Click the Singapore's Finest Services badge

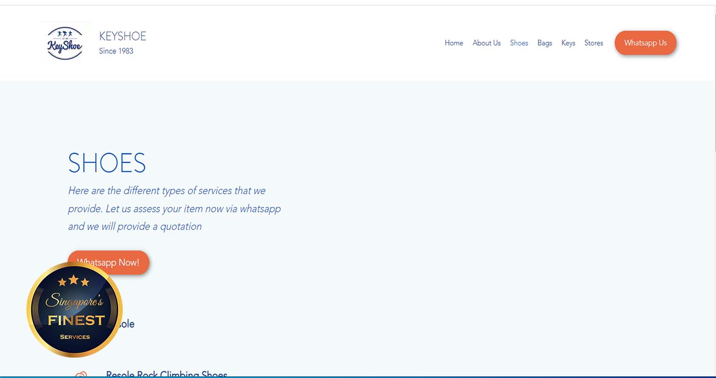(x=74, y=310)
